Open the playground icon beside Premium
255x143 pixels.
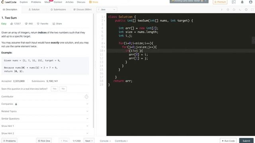pos(234,2)
